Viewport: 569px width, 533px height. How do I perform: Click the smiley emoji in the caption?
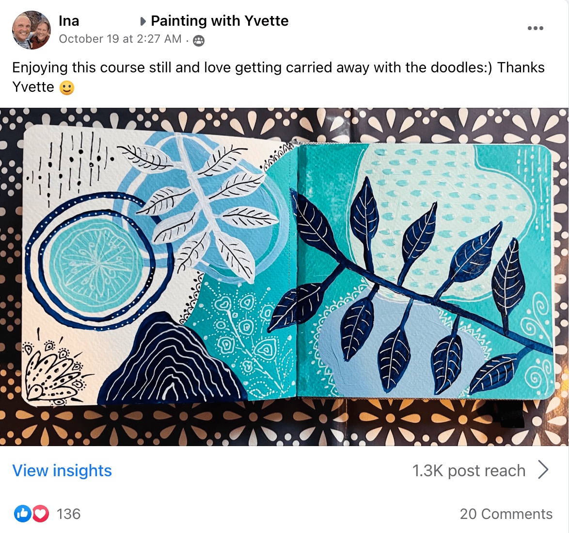67,88
